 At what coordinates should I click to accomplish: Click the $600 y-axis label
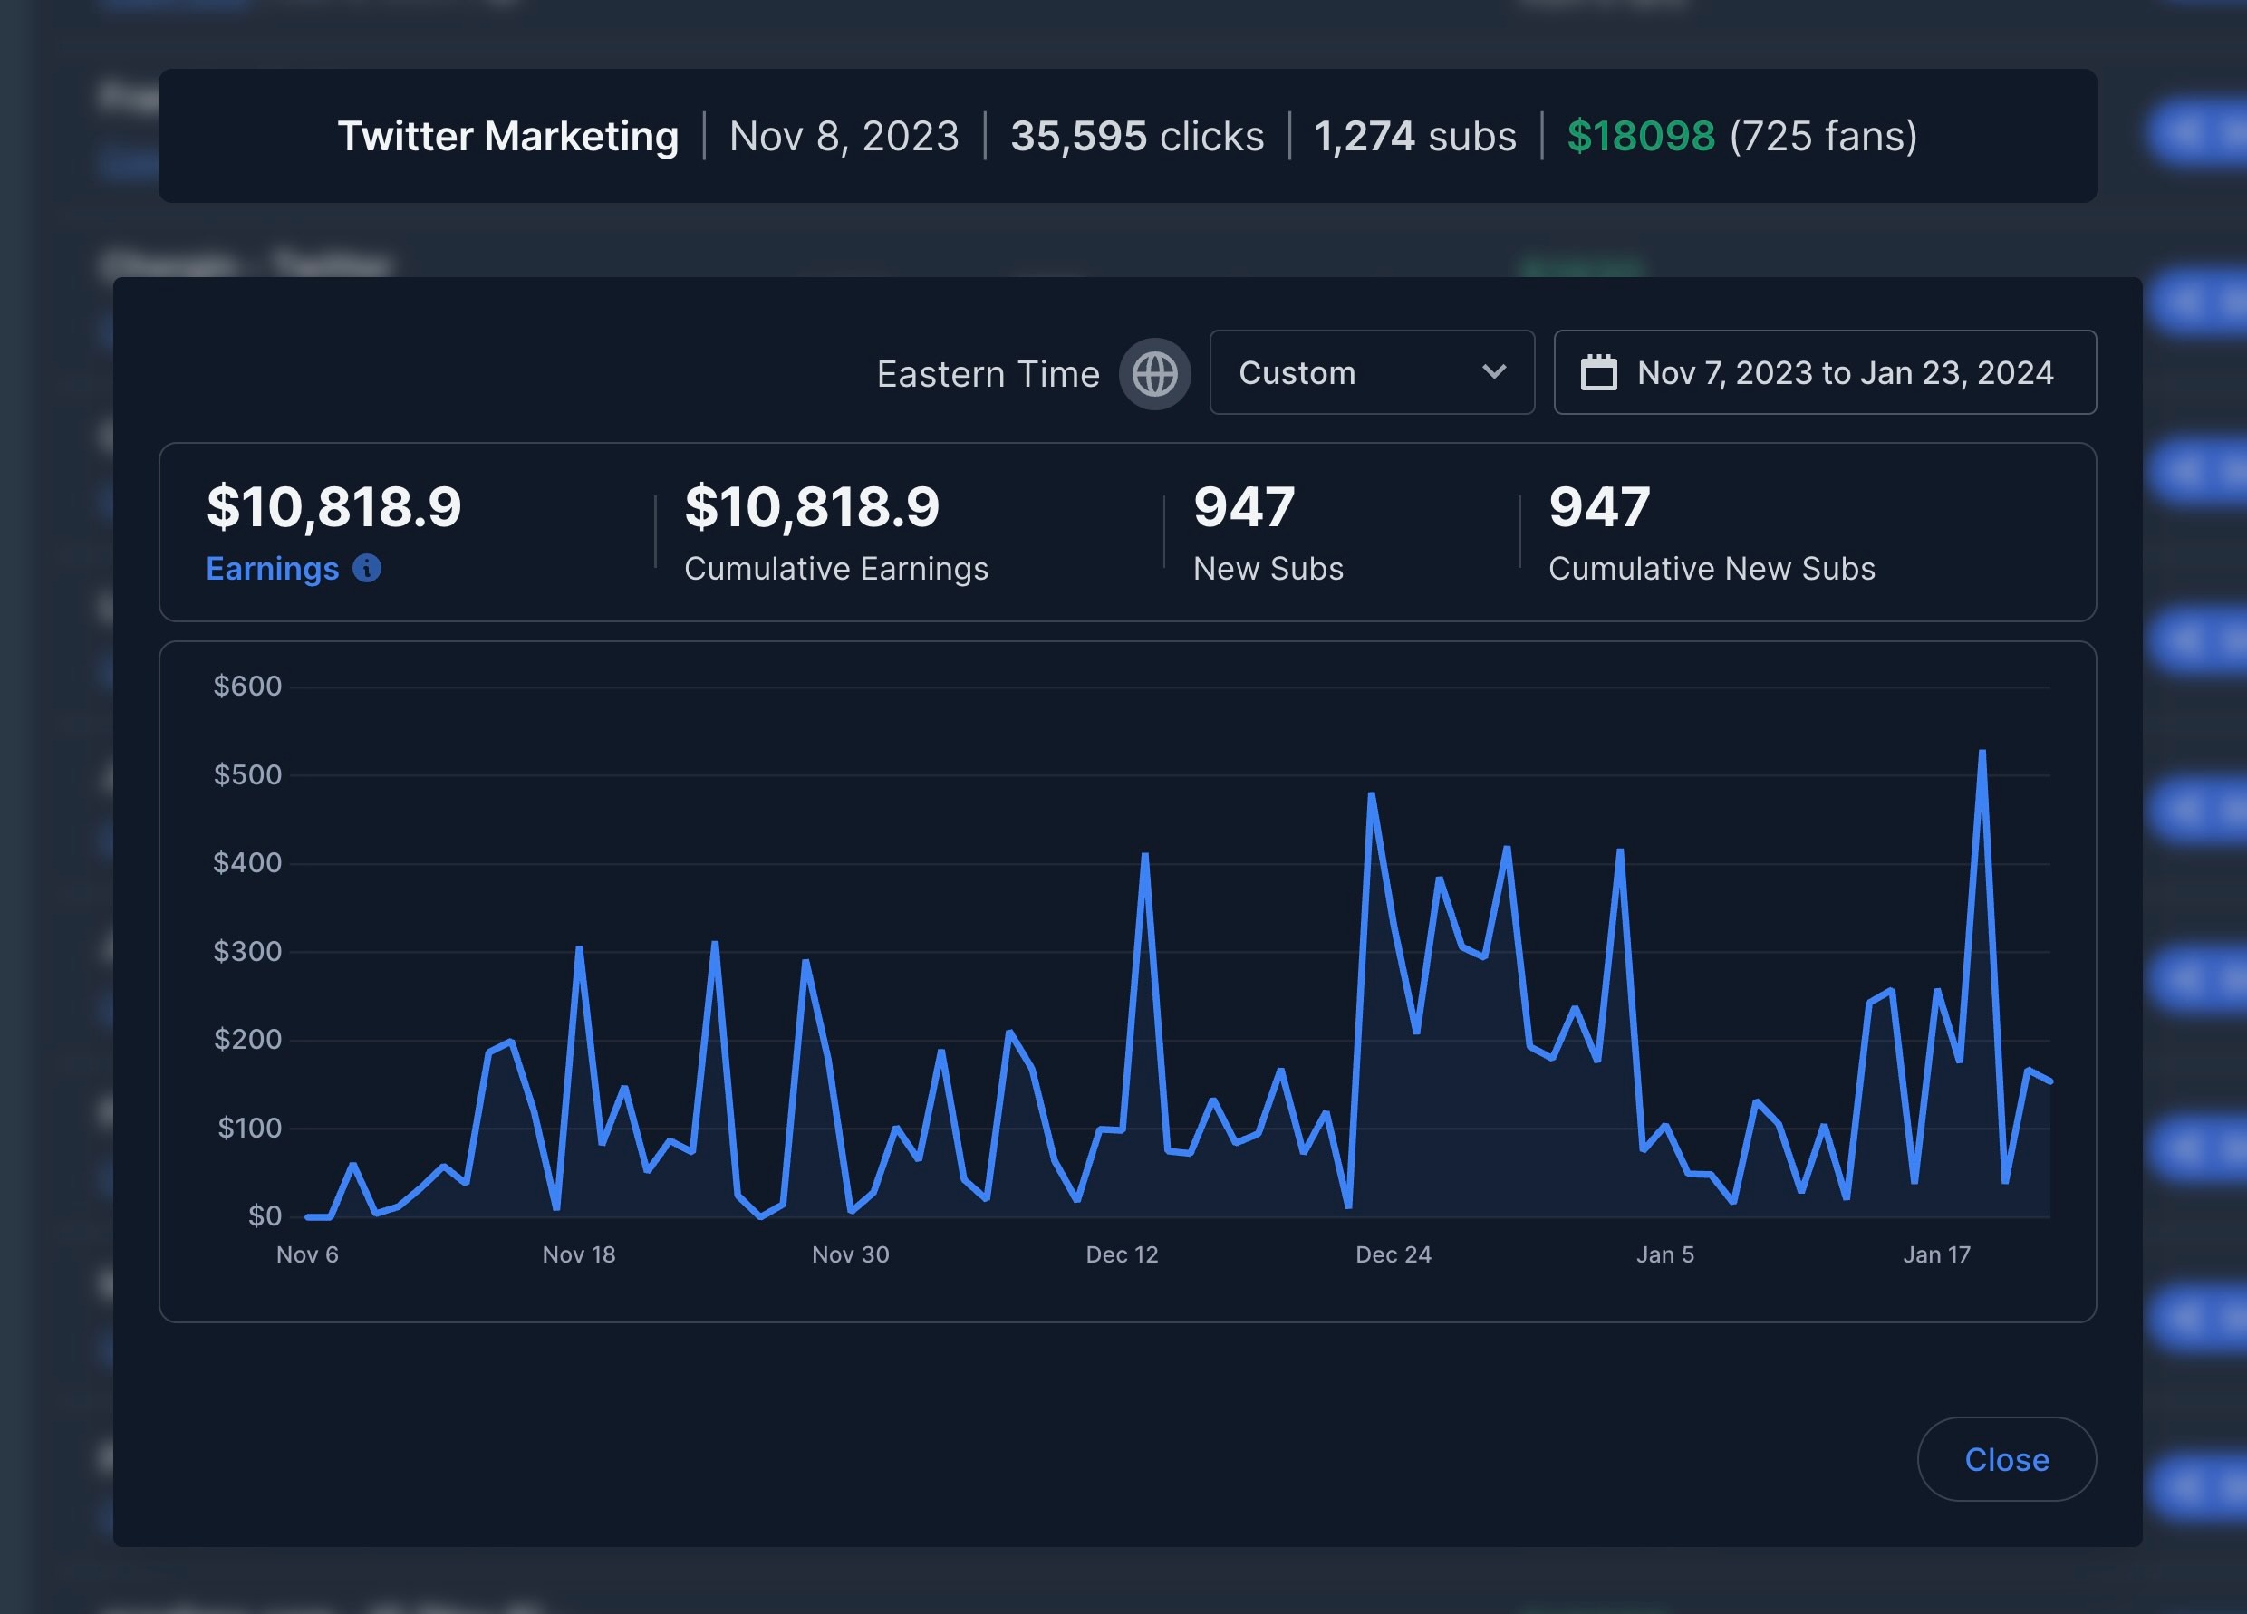click(247, 687)
